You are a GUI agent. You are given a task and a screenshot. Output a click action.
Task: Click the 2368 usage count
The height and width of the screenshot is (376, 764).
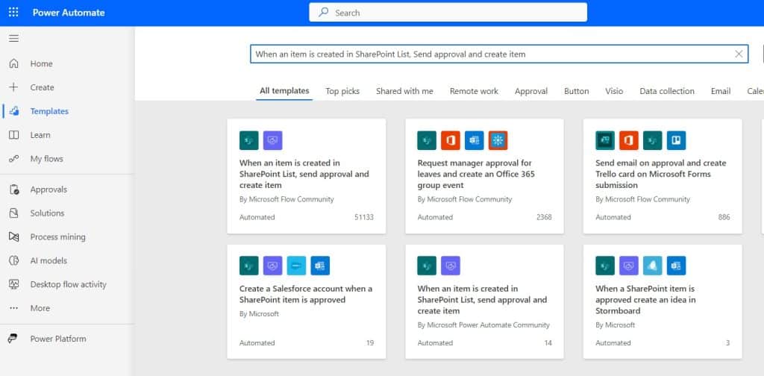coord(544,217)
